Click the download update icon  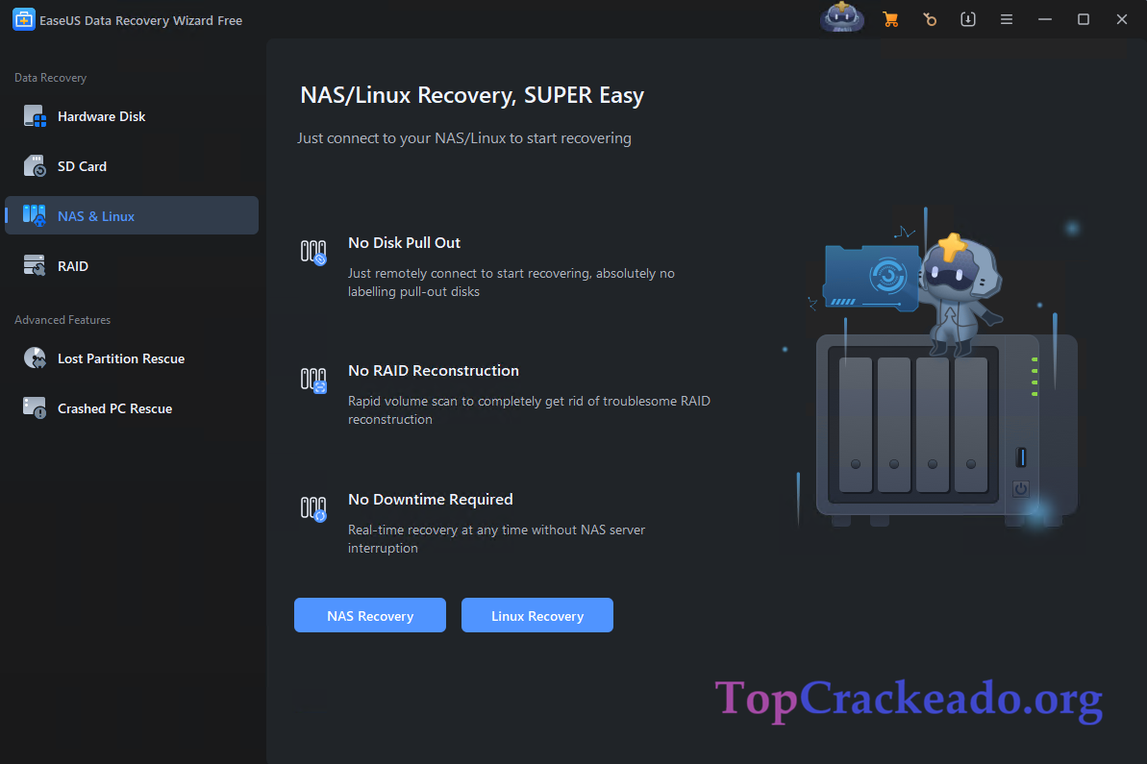click(x=967, y=19)
